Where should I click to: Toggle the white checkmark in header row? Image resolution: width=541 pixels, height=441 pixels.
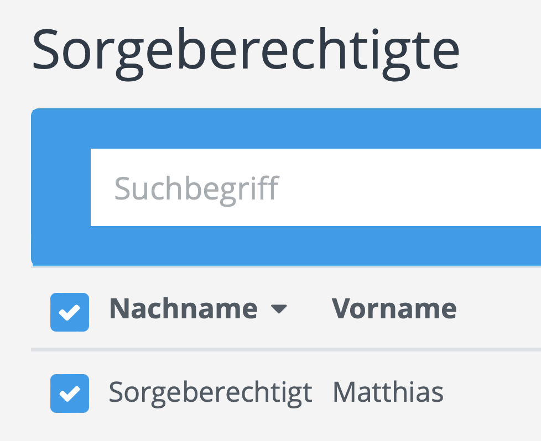coord(70,313)
